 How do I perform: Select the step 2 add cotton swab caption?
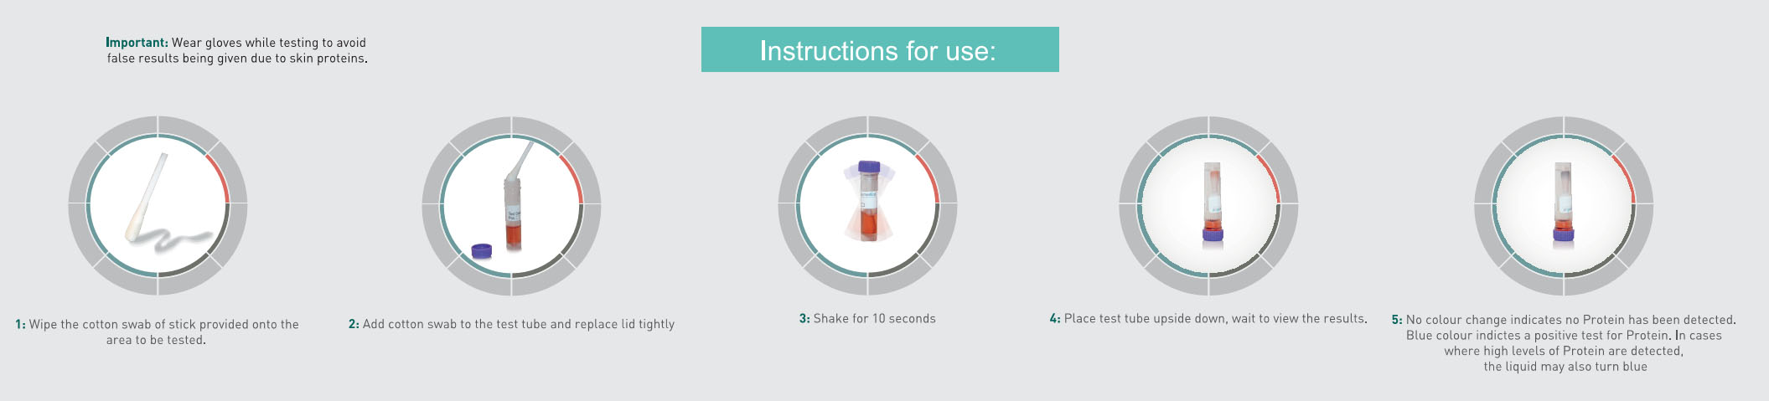[511, 325]
